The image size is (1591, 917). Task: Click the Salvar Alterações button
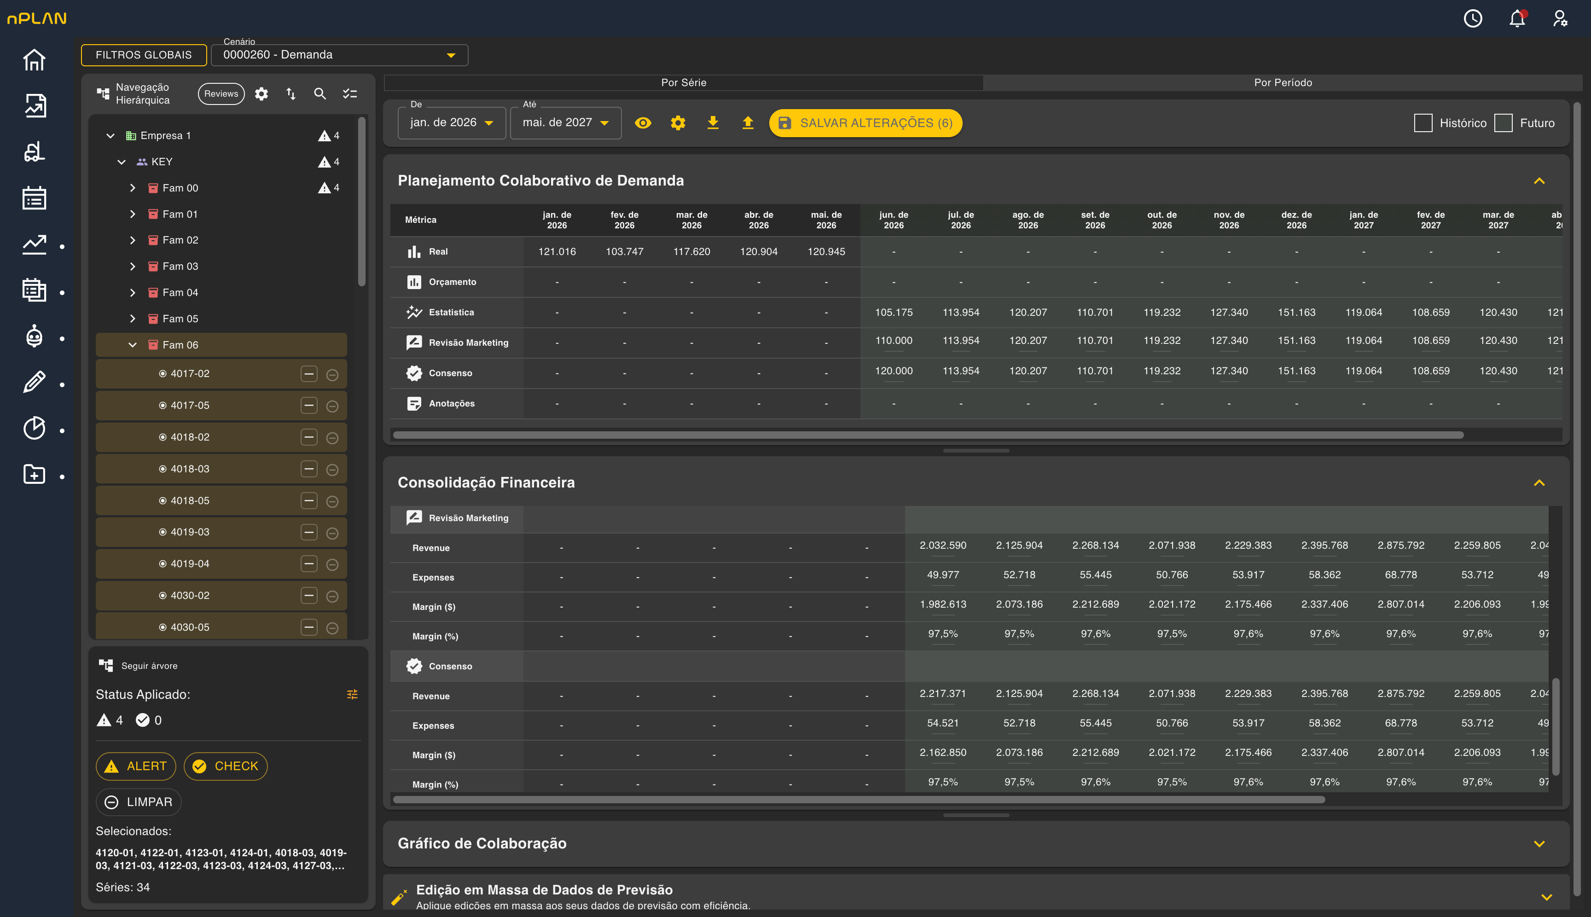[865, 123]
